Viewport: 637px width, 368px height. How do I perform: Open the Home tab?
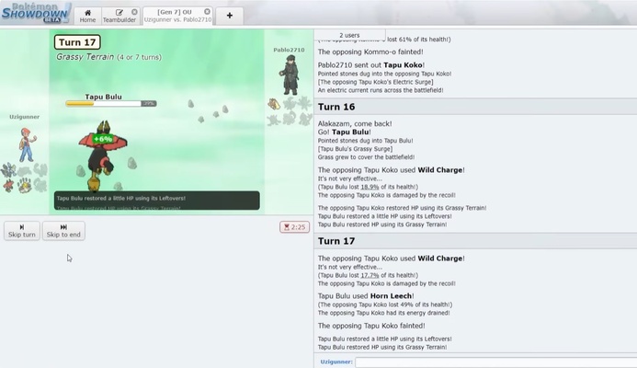tap(87, 16)
